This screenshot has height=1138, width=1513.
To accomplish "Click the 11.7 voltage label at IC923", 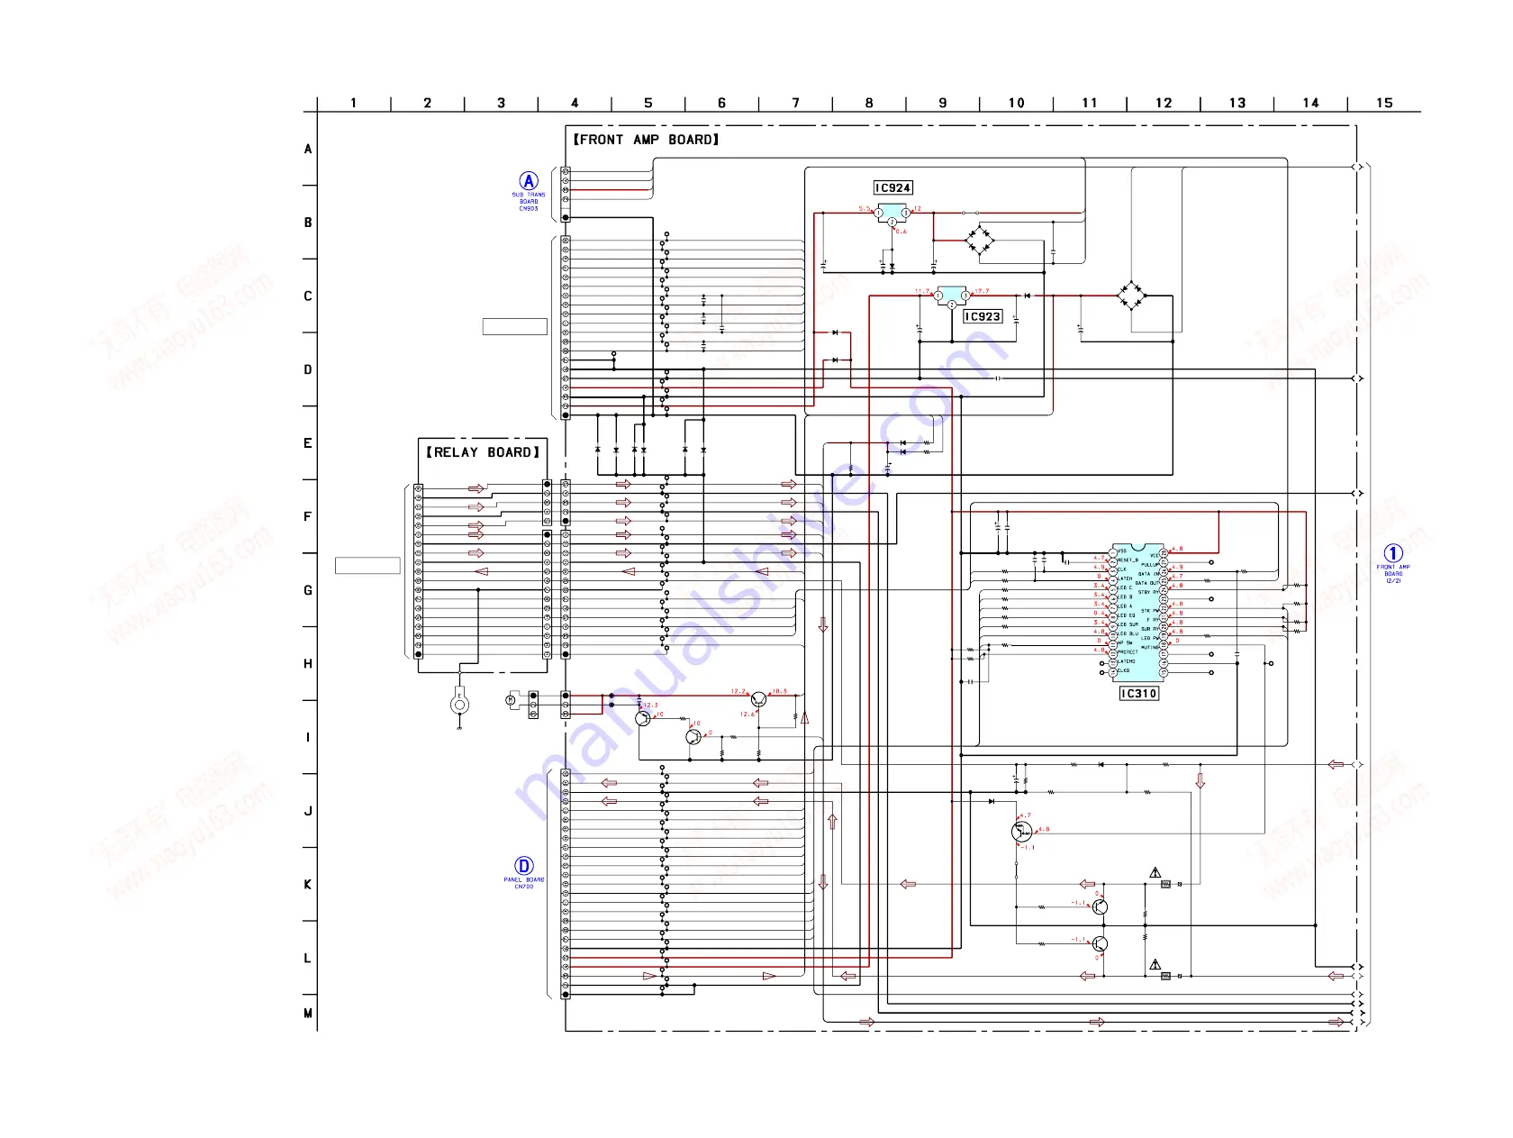I will (x=922, y=291).
